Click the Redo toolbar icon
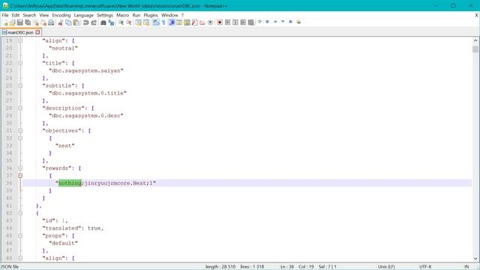Viewport: 480px width, 270px height. (94, 22)
